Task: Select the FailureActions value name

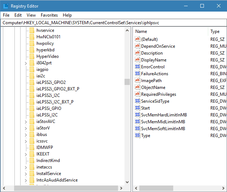Action: pos(154,74)
